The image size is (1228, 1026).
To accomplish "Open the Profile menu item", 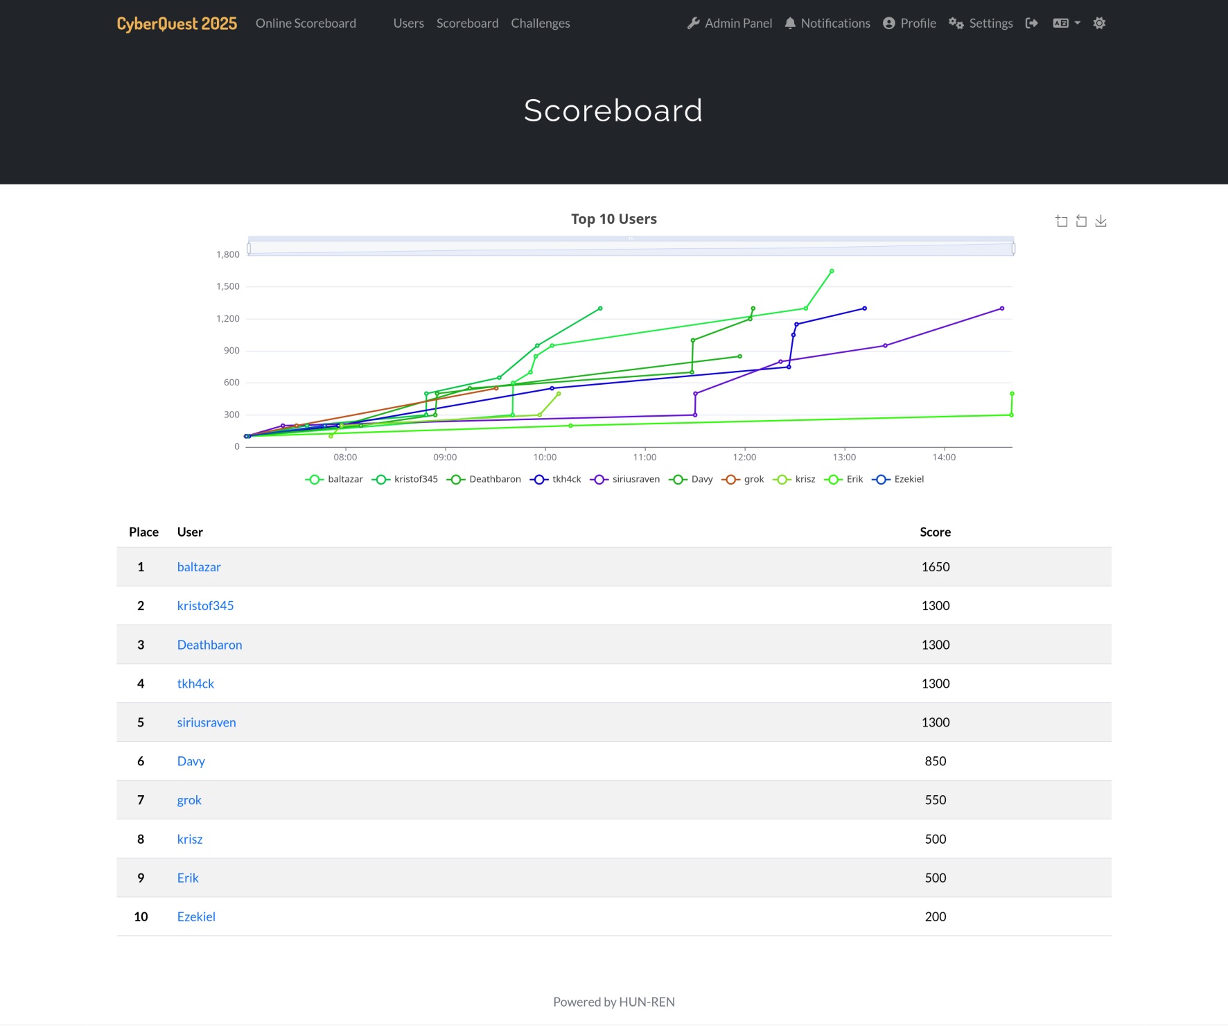I will pyautogui.click(x=909, y=24).
